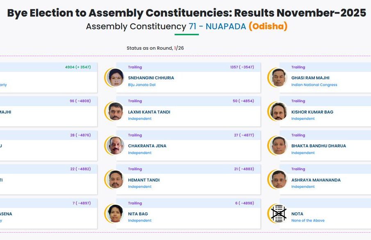371x240 pixels.
Task: Click Chakranta Jena's candidate photo
Action: (116, 146)
